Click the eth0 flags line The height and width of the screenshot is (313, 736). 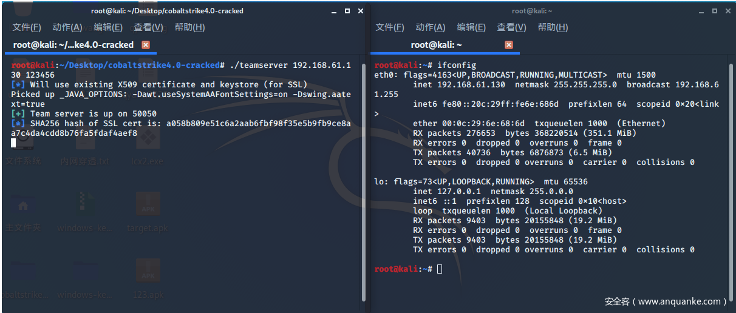pos(515,75)
